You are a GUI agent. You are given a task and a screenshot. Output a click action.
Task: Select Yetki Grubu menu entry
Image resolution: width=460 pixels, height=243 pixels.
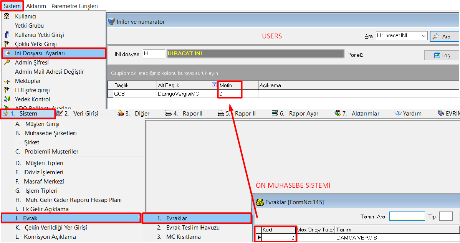coord(29,26)
